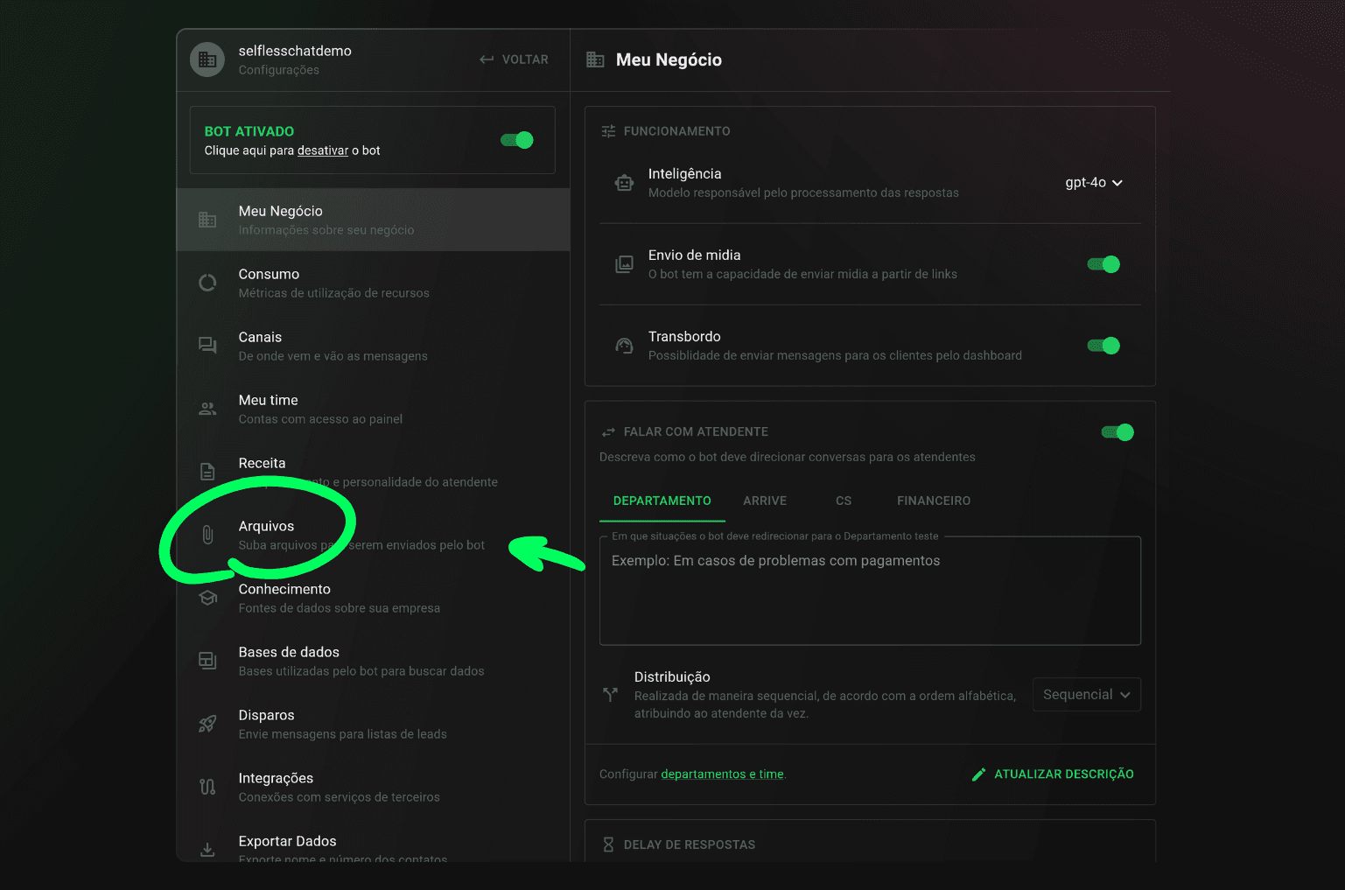Screen dimensions: 1345x890
Task: Open the Conhecimento settings section
Action: [374, 598]
